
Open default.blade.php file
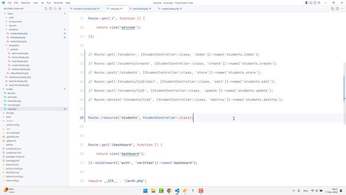[19, 74]
